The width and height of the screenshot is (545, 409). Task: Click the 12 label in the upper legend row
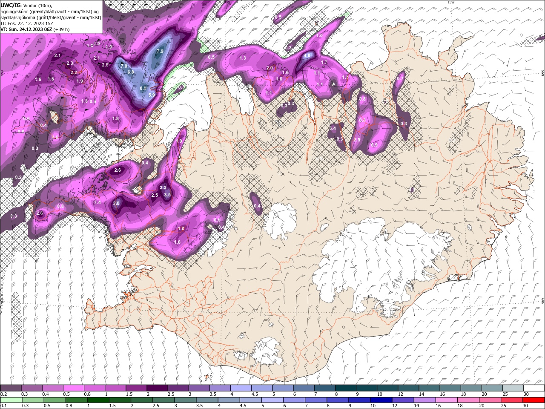pos(400,395)
